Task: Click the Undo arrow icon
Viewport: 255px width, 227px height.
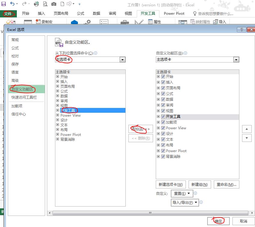Action: (12, 4)
